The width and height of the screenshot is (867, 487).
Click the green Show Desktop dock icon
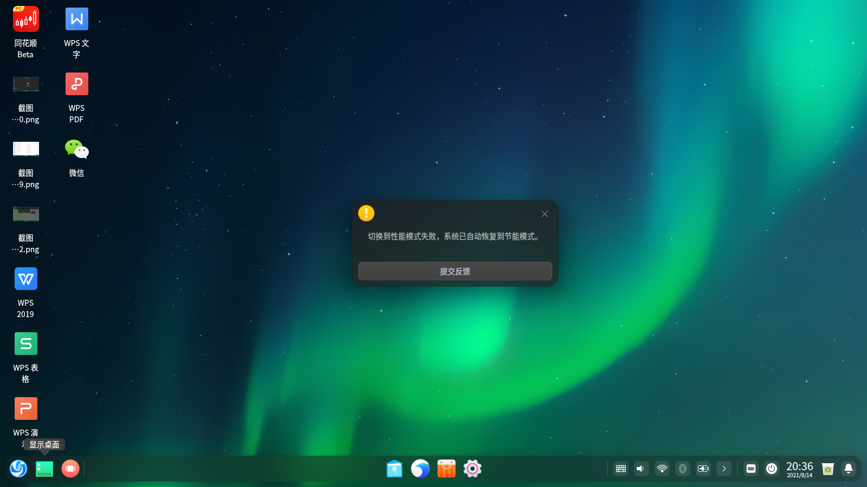44,469
